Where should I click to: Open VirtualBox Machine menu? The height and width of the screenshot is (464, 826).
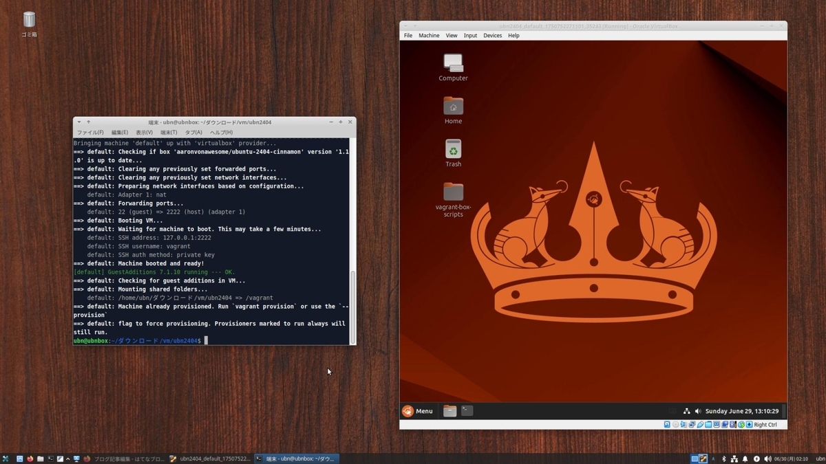[x=429, y=36]
